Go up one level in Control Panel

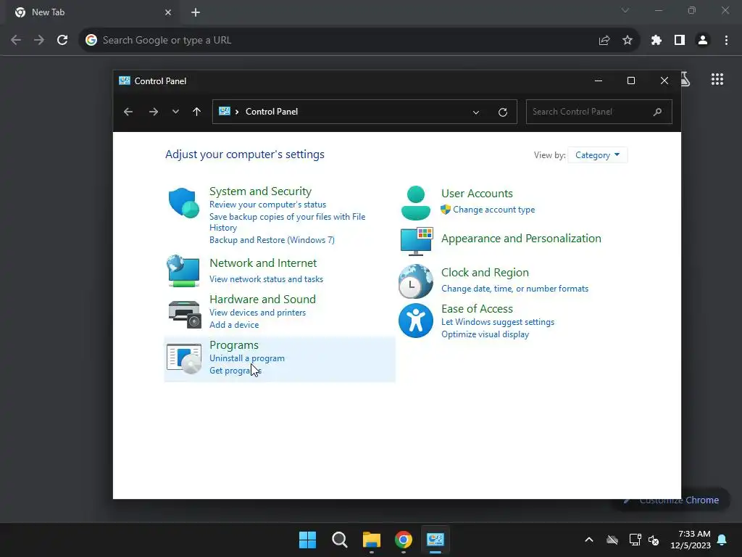pos(197,112)
